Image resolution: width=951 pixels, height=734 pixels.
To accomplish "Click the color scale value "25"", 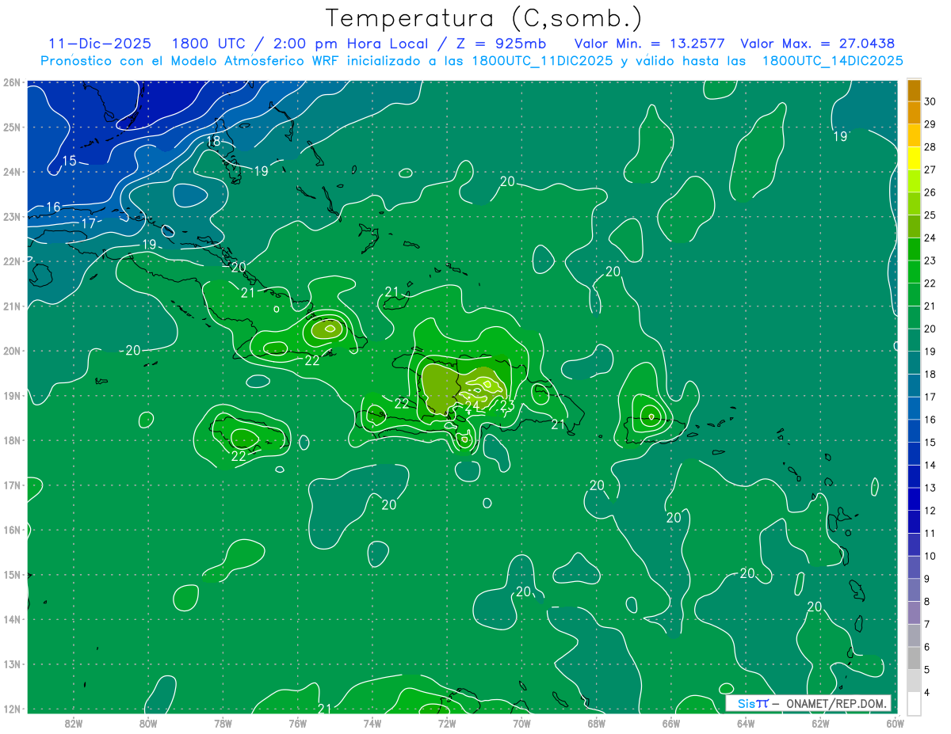I will pyautogui.click(x=930, y=215).
